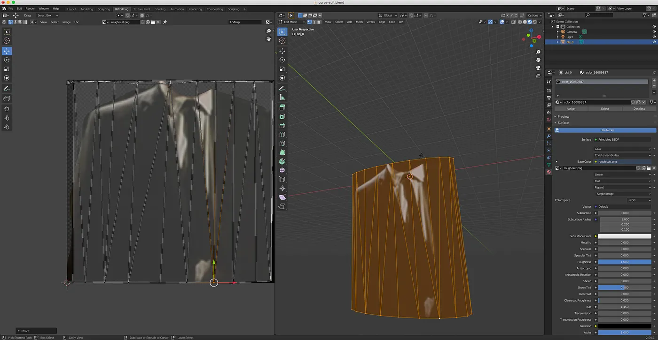Click the Roughness slider
The height and width of the screenshot is (340, 658).
(x=625, y=262)
